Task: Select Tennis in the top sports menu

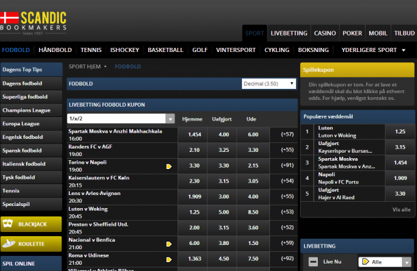Action: point(91,50)
